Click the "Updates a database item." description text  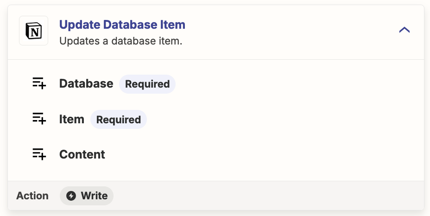(120, 41)
